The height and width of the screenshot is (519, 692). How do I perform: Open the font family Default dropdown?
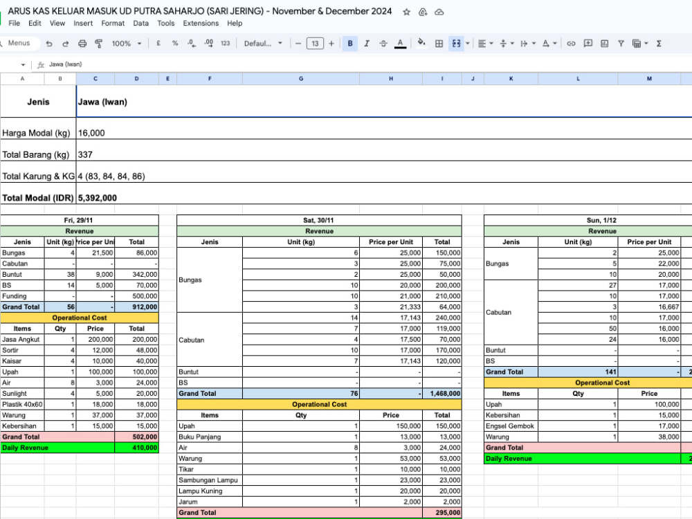click(x=263, y=43)
